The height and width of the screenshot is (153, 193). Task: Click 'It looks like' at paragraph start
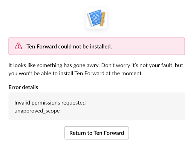22,65
